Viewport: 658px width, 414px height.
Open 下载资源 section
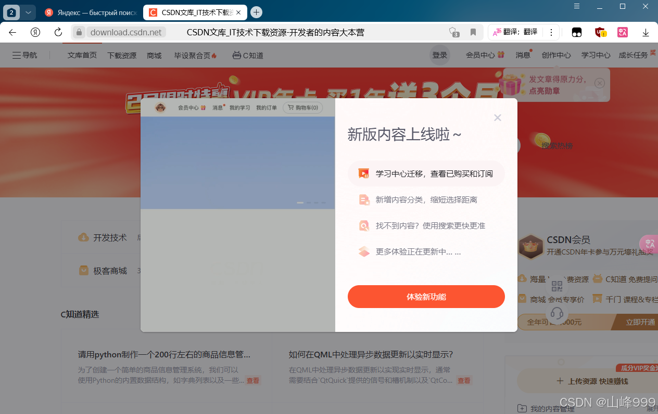(x=122, y=55)
